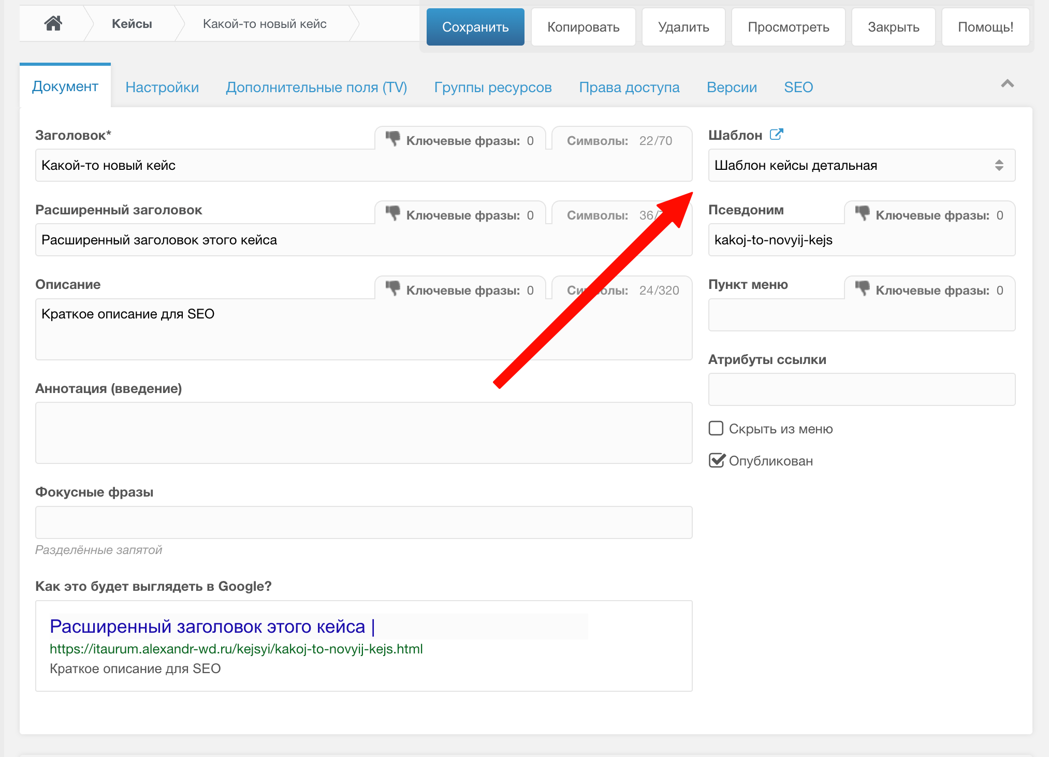Click into the Аннотация (введение) text area

(363, 433)
